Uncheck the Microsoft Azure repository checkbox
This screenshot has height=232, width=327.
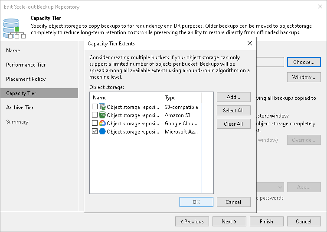tap(95, 131)
